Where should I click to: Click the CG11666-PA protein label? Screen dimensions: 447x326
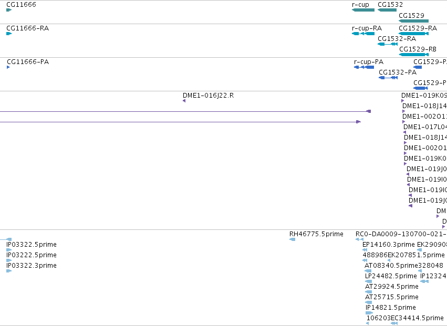point(28,62)
